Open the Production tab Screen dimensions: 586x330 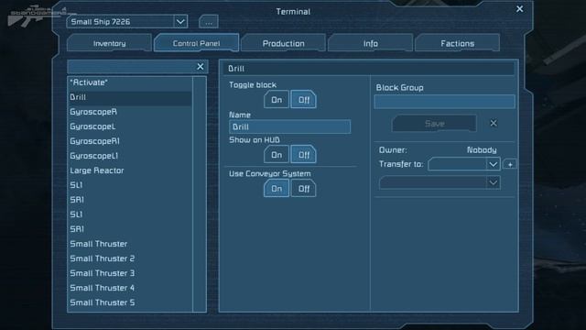pos(283,43)
